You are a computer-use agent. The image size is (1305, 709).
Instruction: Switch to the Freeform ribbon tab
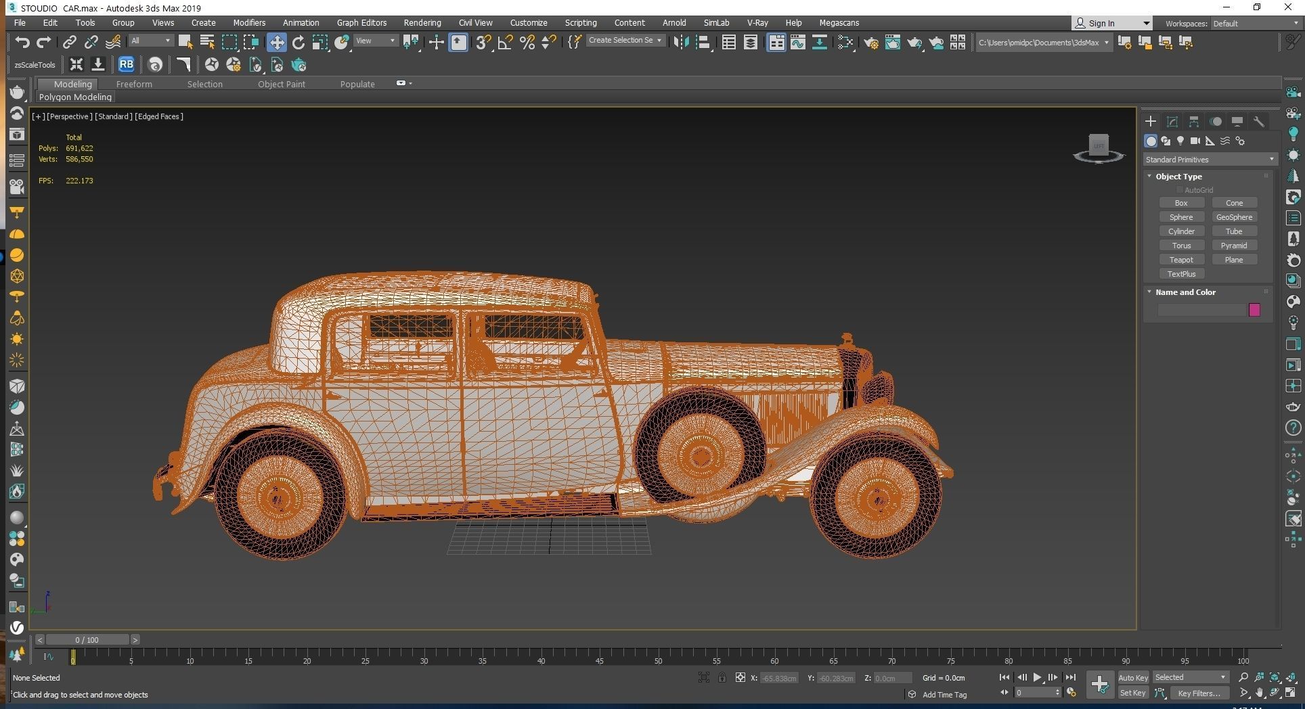click(x=134, y=84)
